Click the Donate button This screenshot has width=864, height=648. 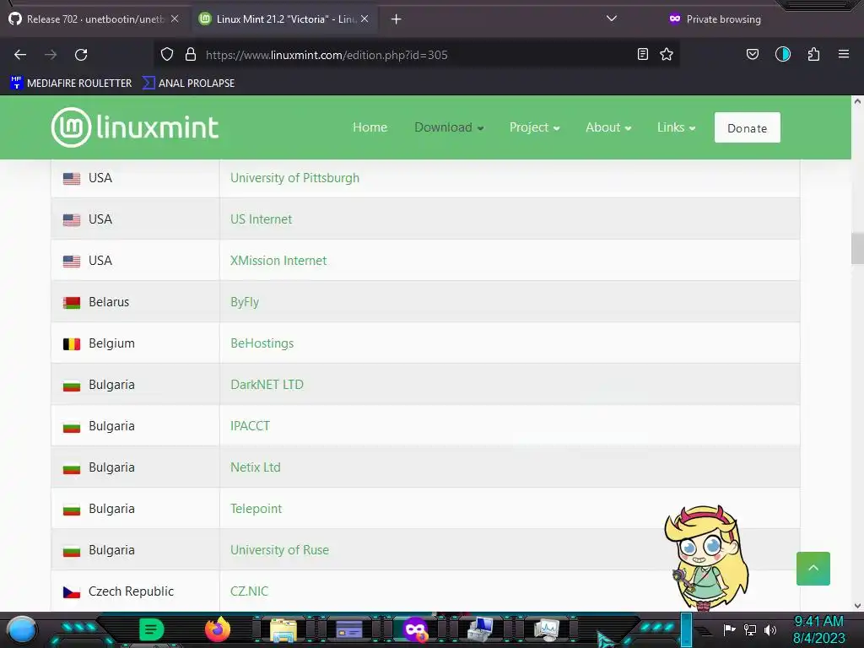(748, 128)
